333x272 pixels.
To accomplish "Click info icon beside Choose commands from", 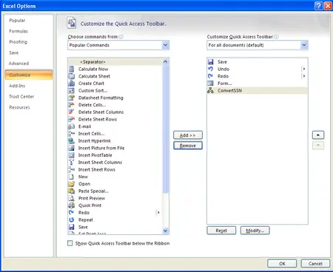I will tap(121, 37).
